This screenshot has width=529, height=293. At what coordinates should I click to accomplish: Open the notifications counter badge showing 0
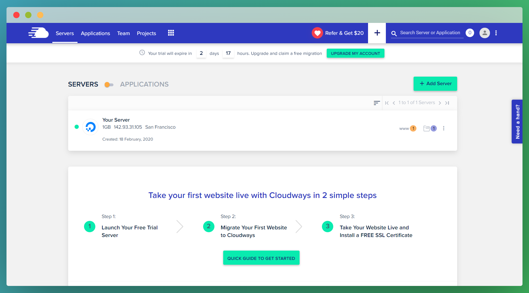point(470,33)
